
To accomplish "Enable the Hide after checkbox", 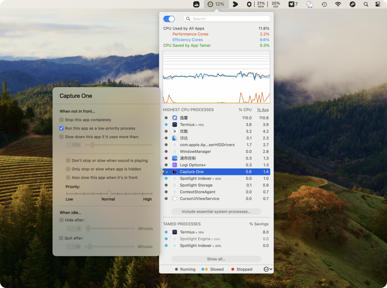I will coord(61,220).
